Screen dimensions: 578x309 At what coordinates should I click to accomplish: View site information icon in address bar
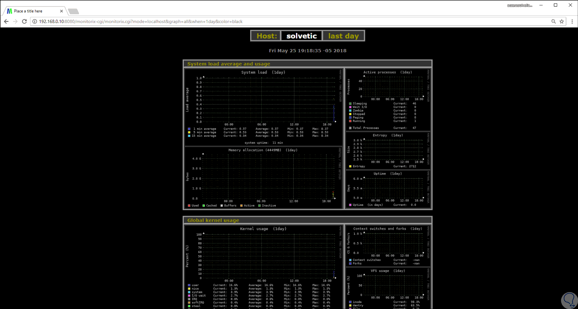tap(35, 22)
